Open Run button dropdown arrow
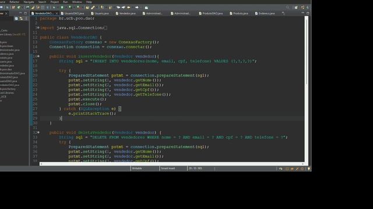 pyautogui.click(x=66, y=8)
